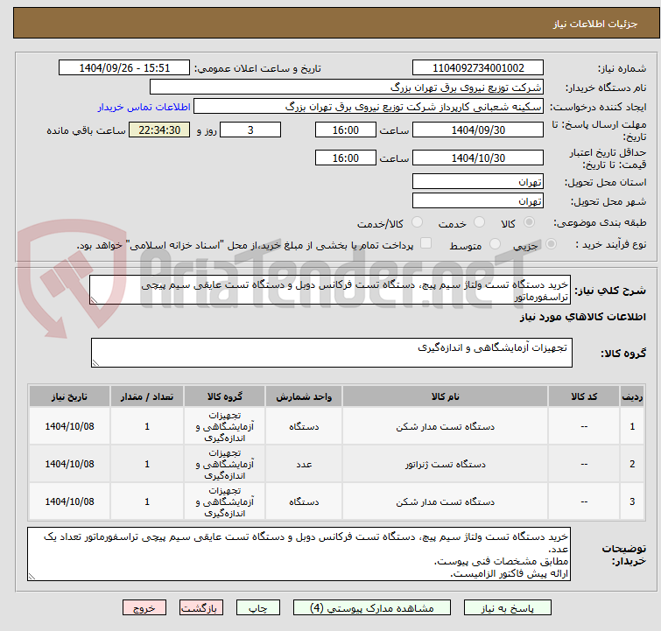This screenshot has height=631, width=661.
Task: Click row 3 item name دستگاه تست مدار شکن
Action: pyautogui.click(x=445, y=501)
